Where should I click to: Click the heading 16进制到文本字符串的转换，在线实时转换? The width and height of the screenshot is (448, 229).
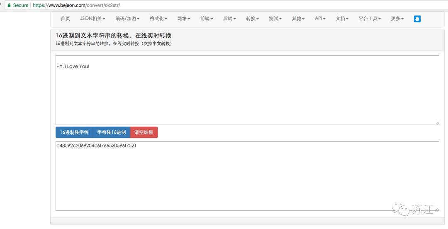pyautogui.click(x=113, y=36)
